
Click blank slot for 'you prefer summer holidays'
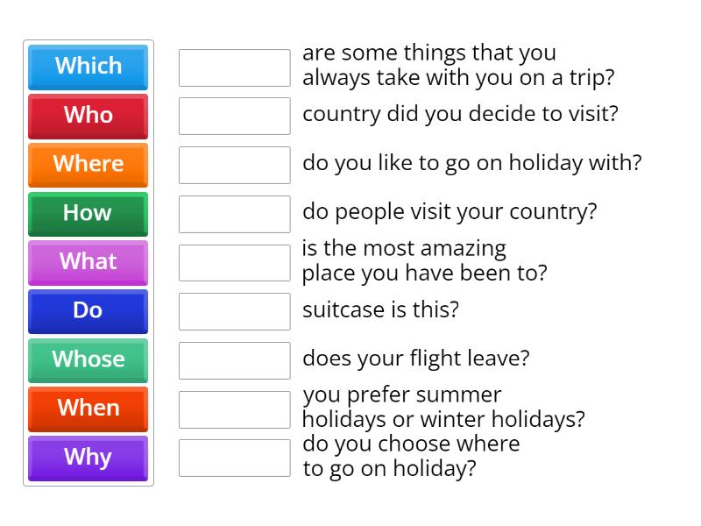pyautogui.click(x=235, y=409)
